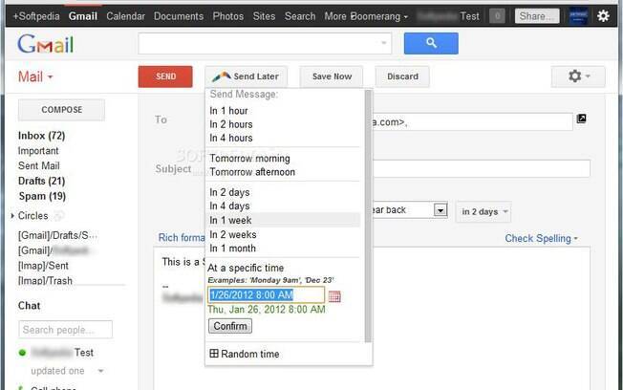Open the Google settings gear in top bar

603,16
